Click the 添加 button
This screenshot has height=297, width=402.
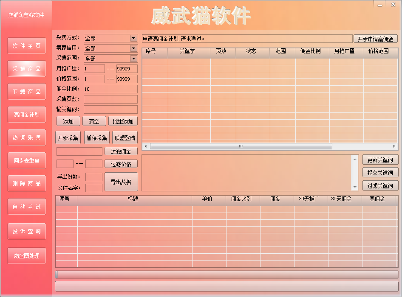click(x=68, y=121)
